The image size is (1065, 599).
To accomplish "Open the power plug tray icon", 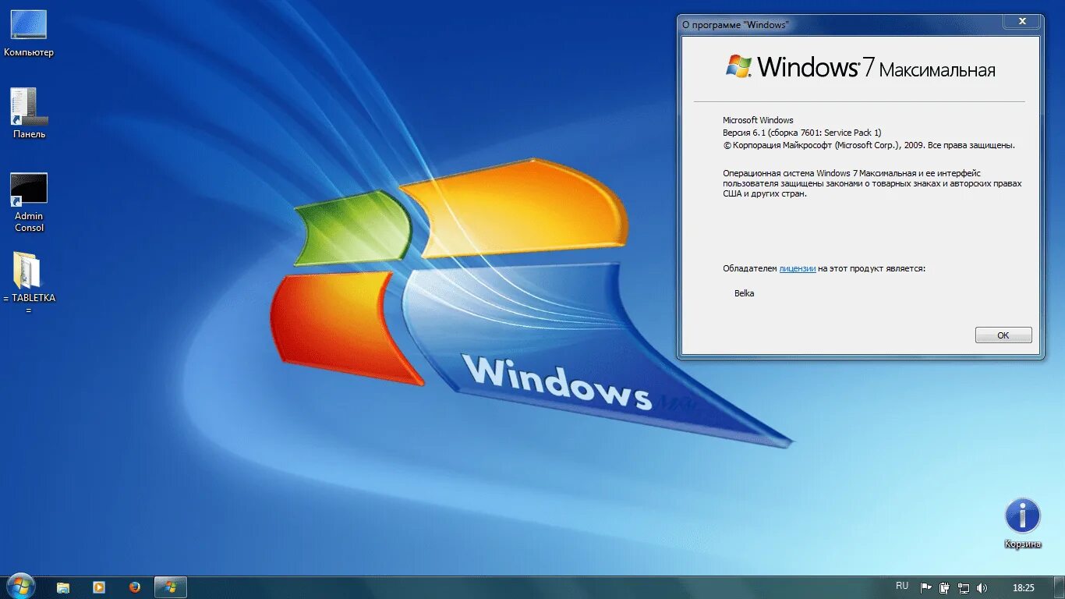I will [x=945, y=587].
